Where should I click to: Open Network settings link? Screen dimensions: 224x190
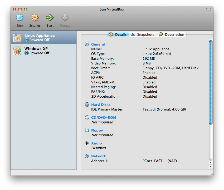tap(99, 156)
